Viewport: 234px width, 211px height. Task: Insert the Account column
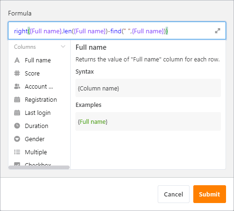pos(39,86)
